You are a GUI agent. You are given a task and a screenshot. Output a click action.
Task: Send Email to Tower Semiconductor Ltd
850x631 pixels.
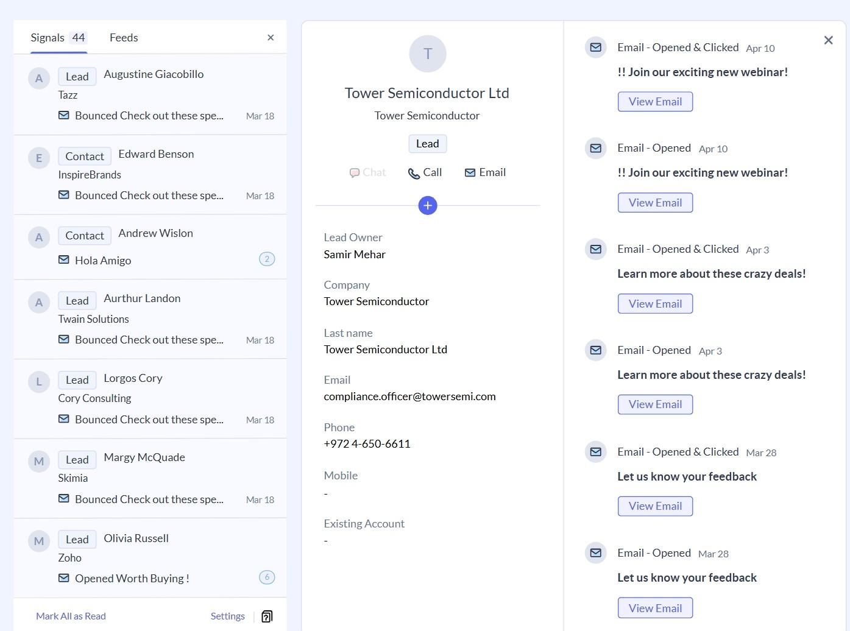coord(485,173)
